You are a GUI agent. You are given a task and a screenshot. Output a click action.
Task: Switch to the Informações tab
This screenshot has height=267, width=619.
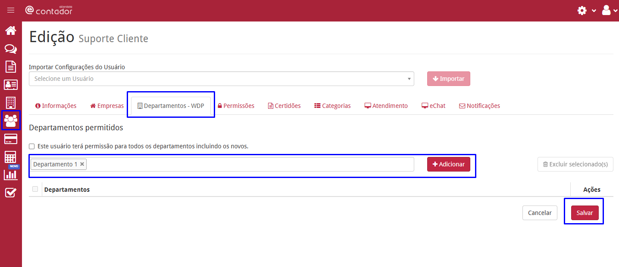point(56,106)
